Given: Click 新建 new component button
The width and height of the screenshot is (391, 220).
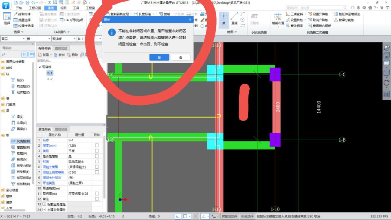Looking at the screenshot, I should (x=44, y=55).
